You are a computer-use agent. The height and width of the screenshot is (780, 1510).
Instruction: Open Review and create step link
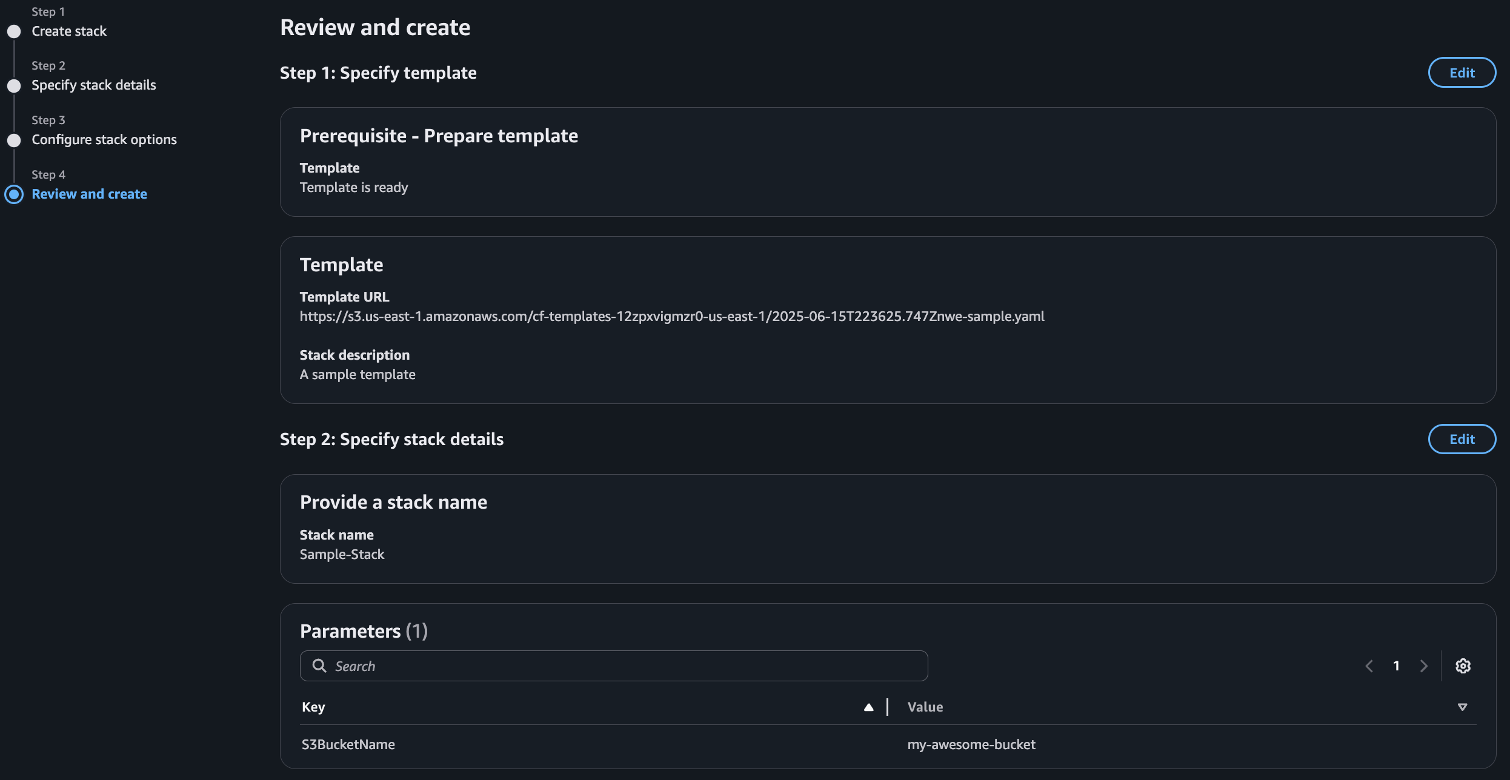89,194
